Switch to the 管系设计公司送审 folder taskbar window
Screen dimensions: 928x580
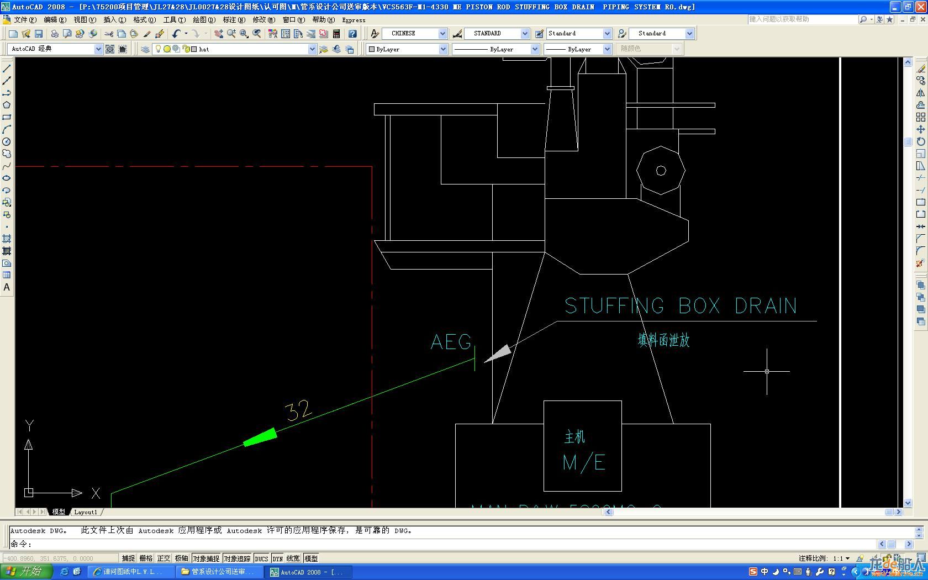pyautogui.click(x=219, y=572)
